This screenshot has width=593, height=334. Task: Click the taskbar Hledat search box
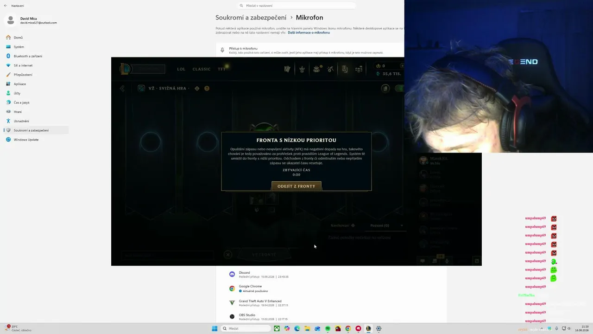pyautogui.click(x=246, y=328)
